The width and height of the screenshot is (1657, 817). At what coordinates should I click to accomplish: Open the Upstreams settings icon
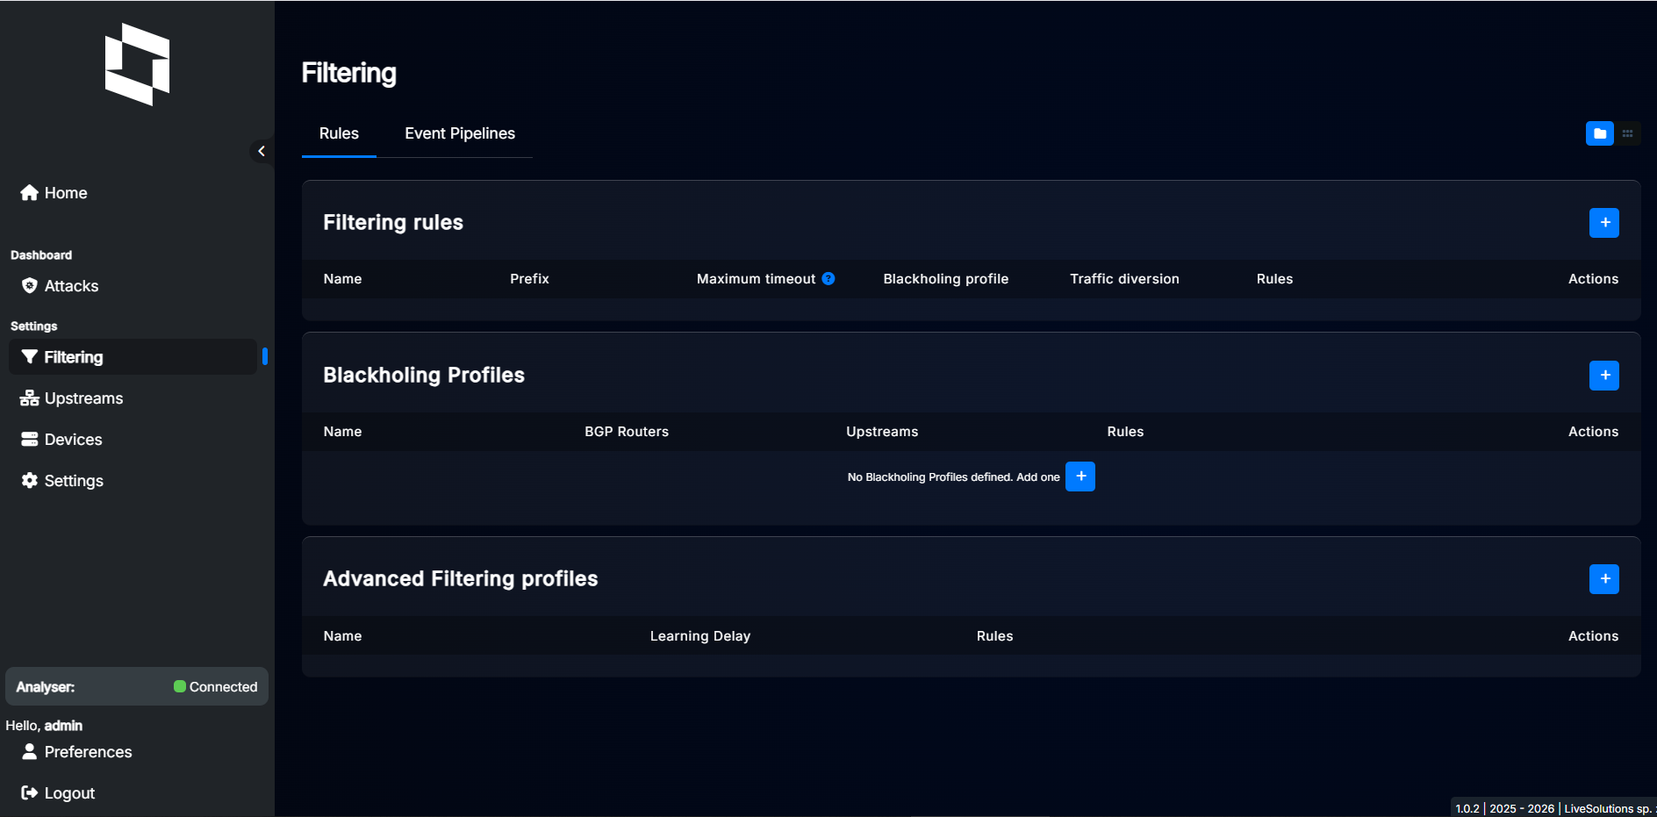point(29,398)
